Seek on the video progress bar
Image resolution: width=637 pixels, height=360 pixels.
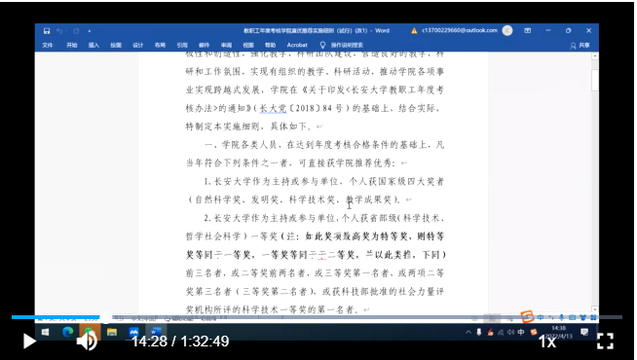click(317, 317)
